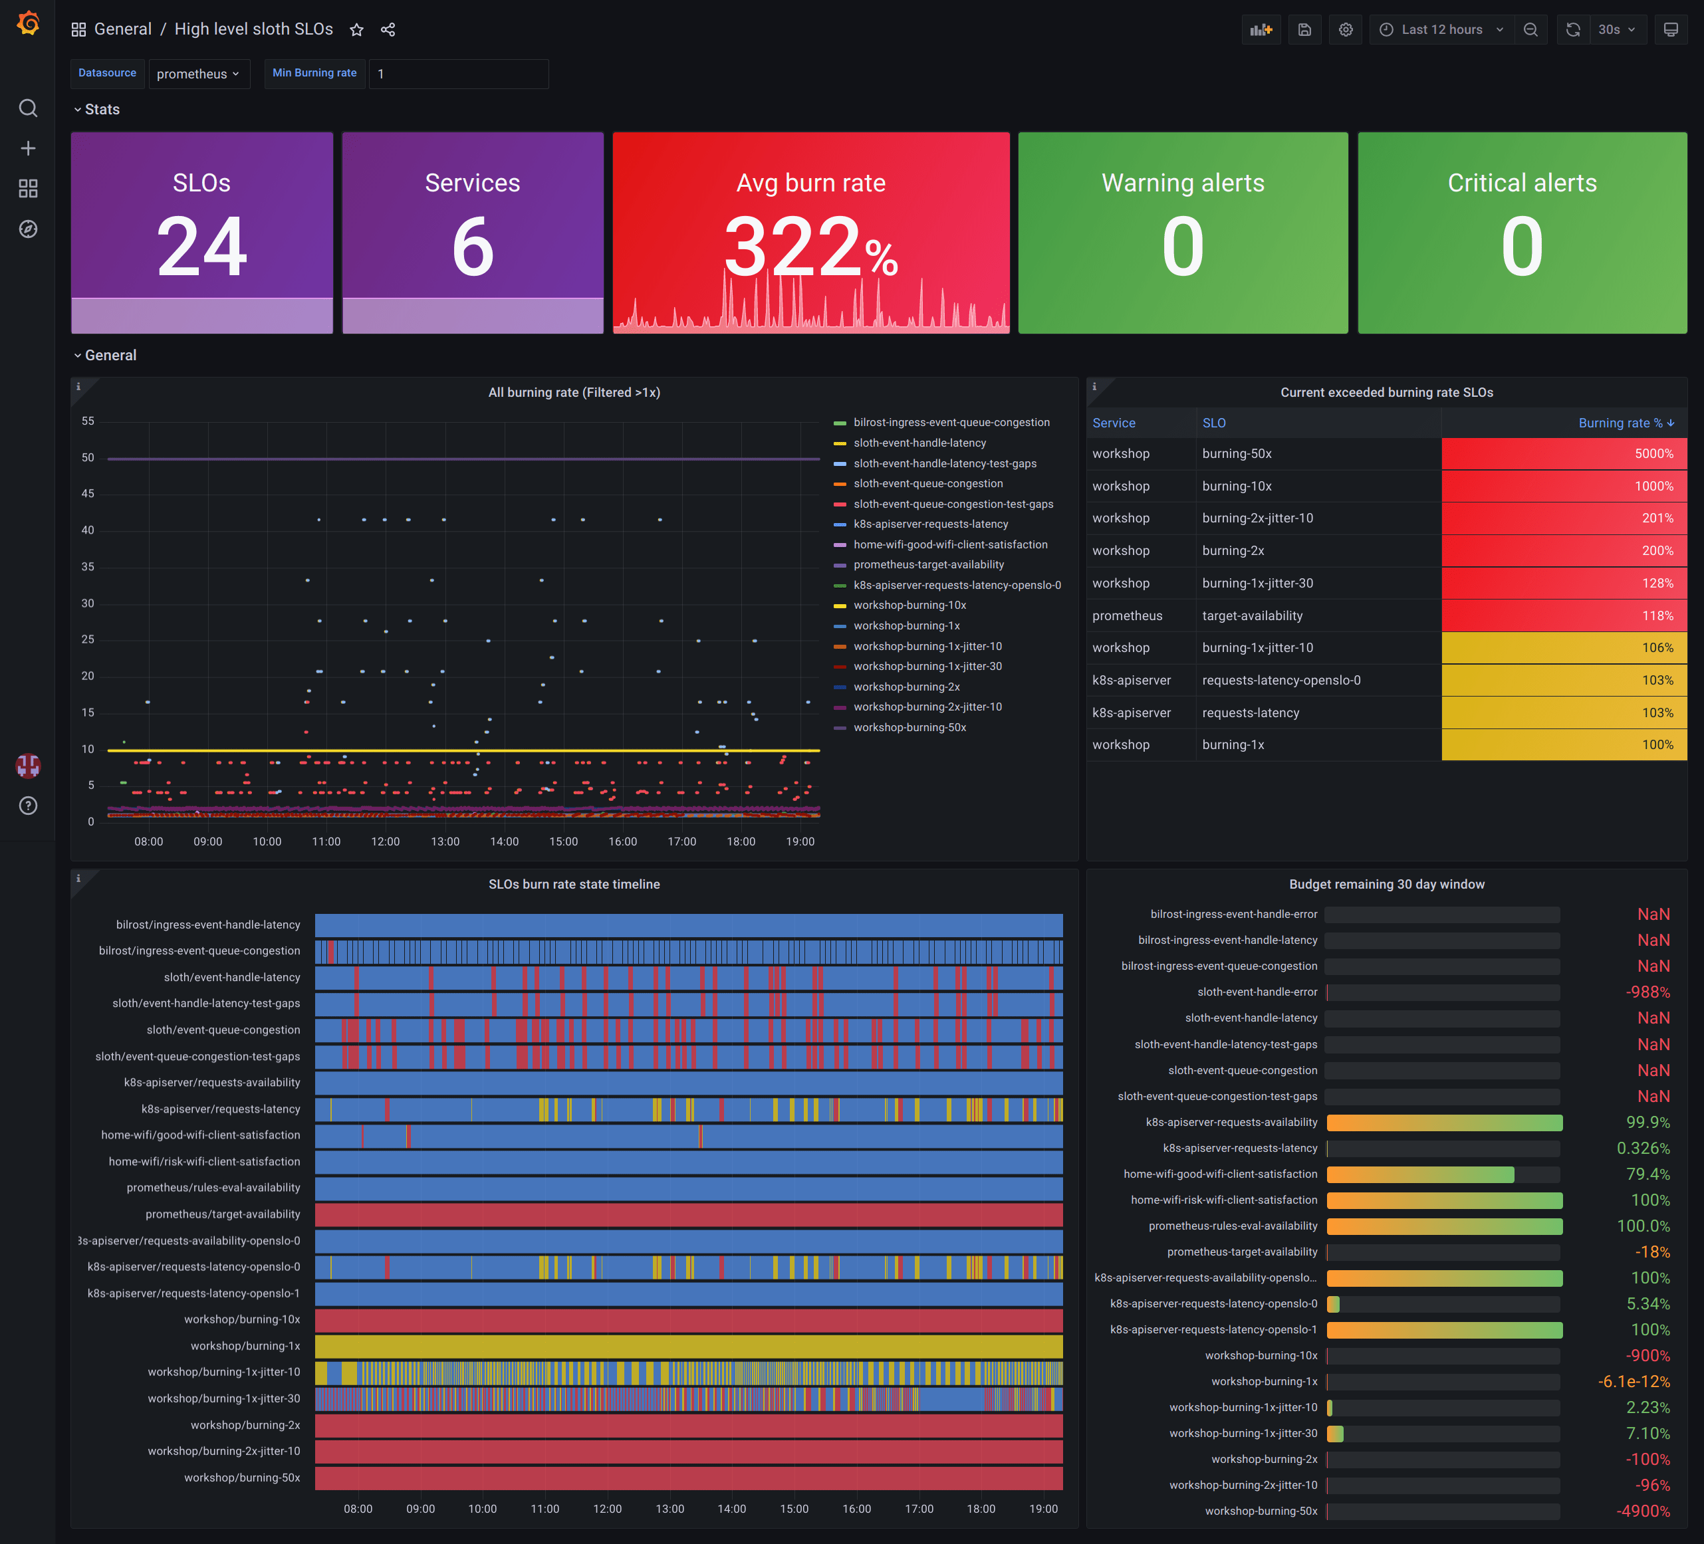Open the search dashboards icon

tap(28, 108)
